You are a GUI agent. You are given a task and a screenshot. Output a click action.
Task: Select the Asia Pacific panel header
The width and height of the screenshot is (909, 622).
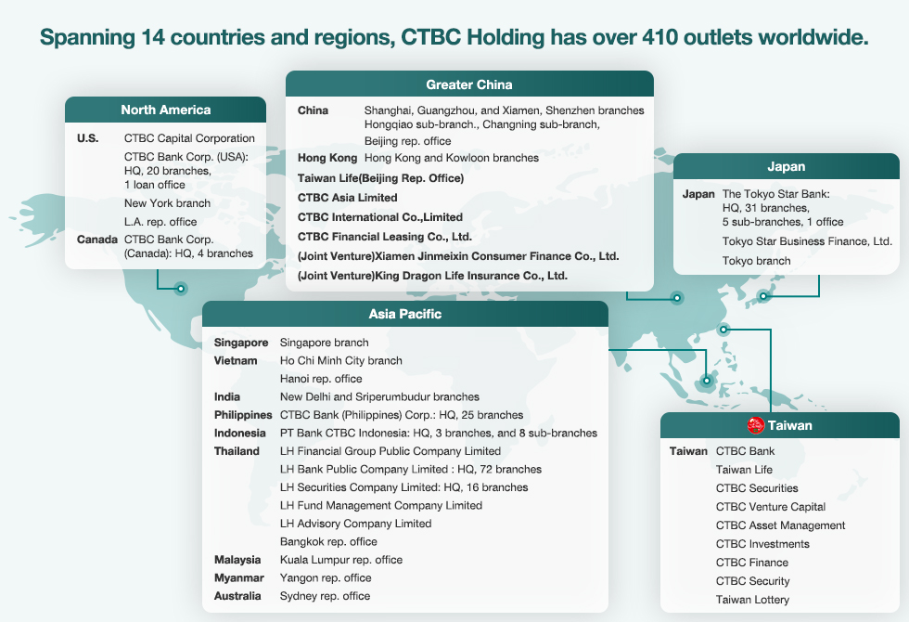(405, 314)
